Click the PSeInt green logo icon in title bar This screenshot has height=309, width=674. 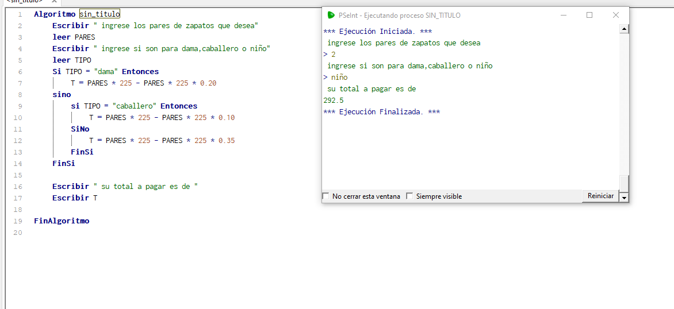(331, 15)
